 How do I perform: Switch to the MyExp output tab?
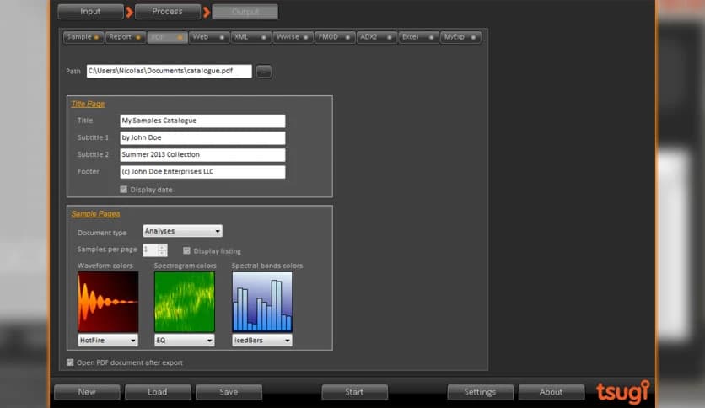(x=460, y=37)
